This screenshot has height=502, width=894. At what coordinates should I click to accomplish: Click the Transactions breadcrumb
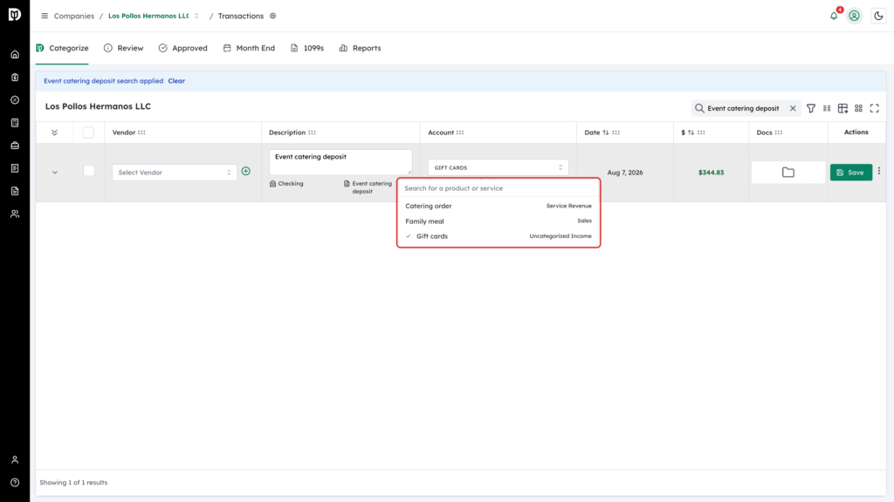click(x=241, y=16)
